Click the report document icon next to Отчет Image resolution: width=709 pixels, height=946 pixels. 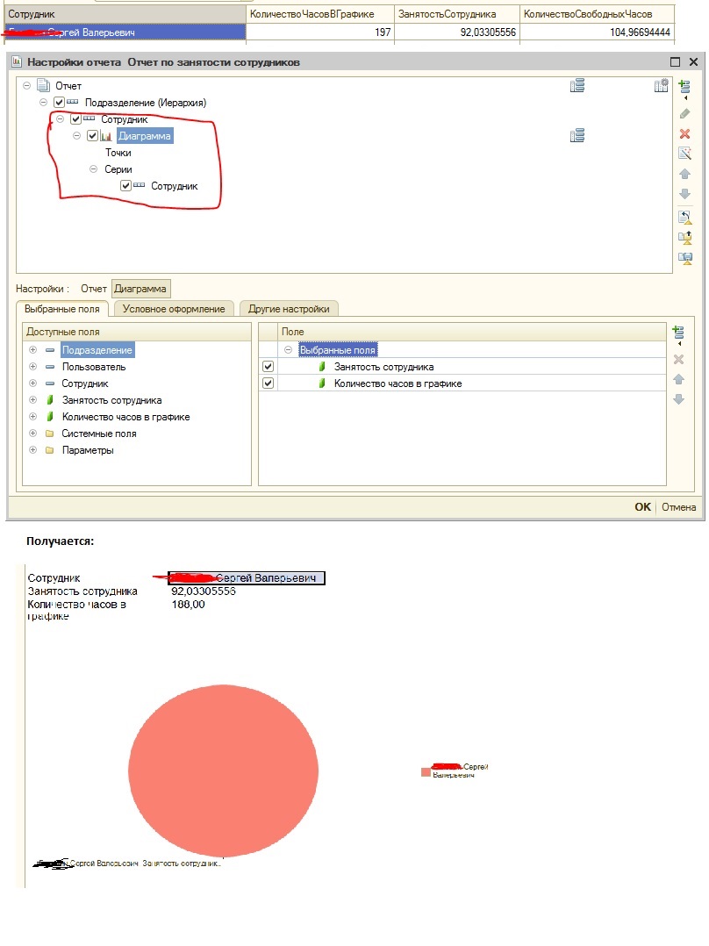coord(43,85)
